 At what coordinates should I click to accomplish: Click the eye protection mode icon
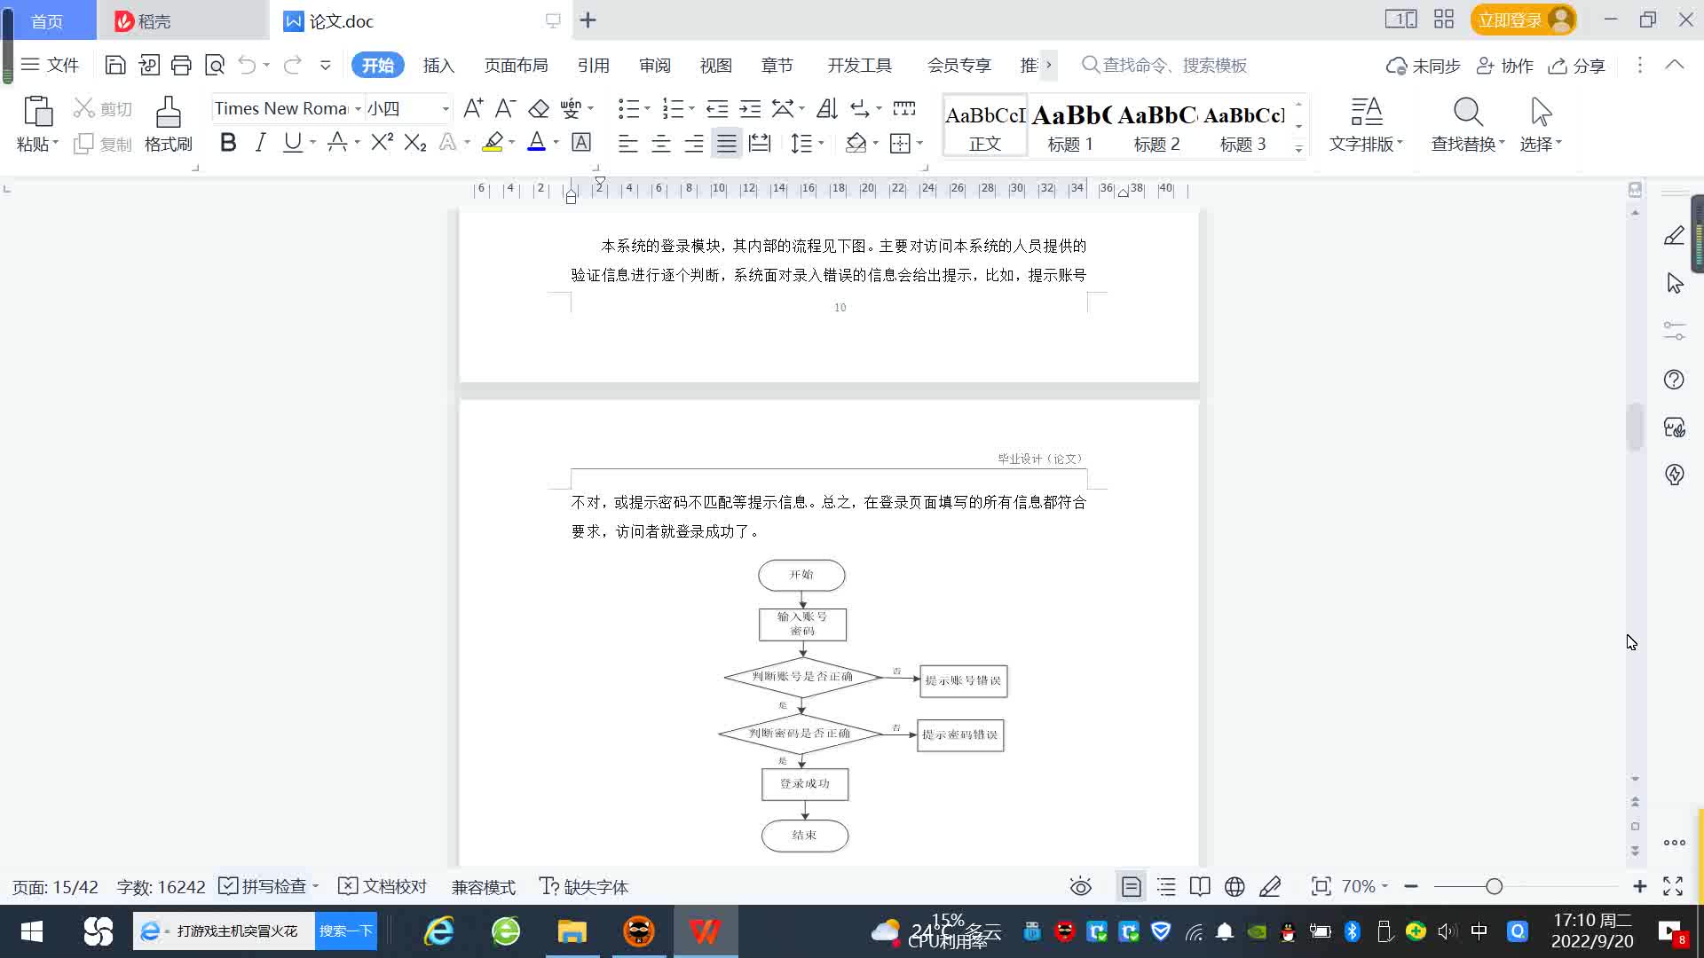click(1080, 886)
